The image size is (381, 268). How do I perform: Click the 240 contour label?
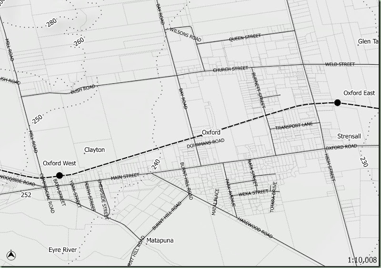pyautogui.click(x=156, y=164)
